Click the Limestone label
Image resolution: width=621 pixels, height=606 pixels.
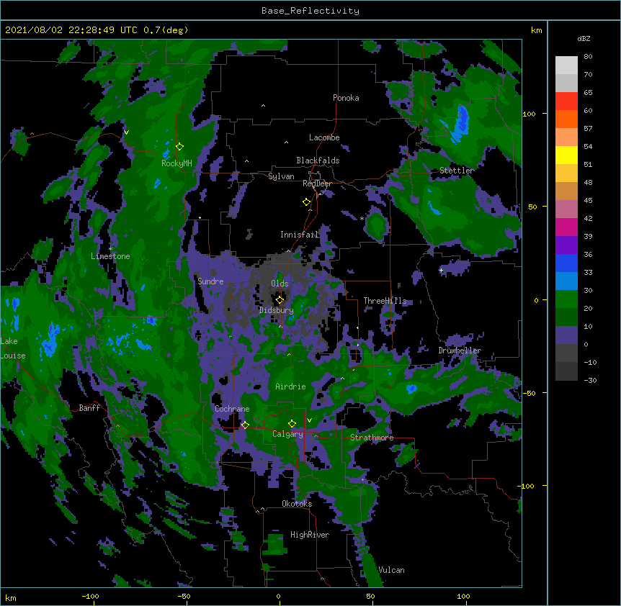110,256
